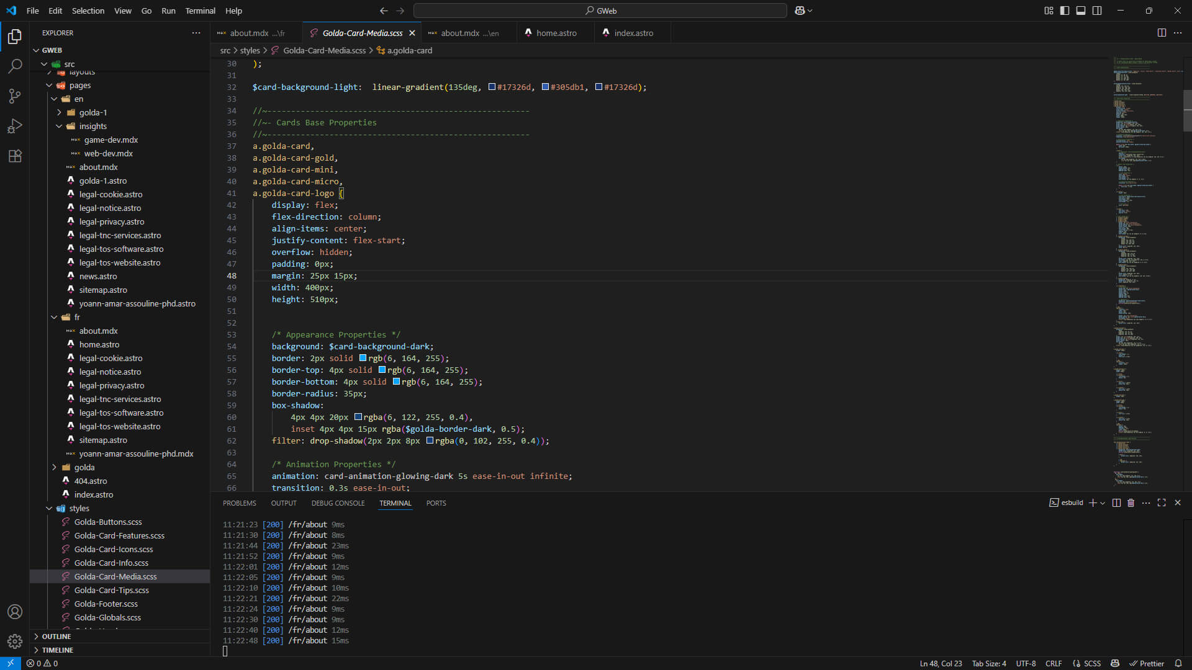Open the Terminal menu
The height and width of the screenshot is (670, 1192).
(200, 11)
